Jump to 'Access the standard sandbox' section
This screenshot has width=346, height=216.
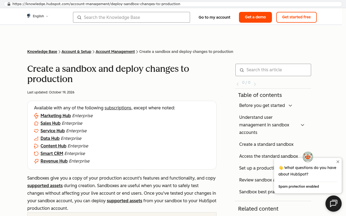tap(268, 156)
